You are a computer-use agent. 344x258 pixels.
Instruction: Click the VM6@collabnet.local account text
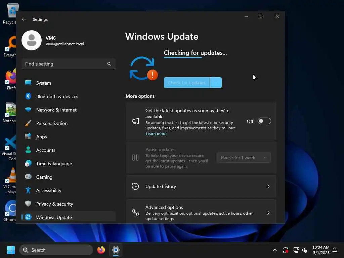point(65,44)
